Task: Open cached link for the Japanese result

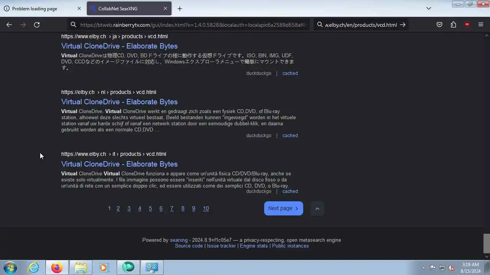Action: (290, 73)
